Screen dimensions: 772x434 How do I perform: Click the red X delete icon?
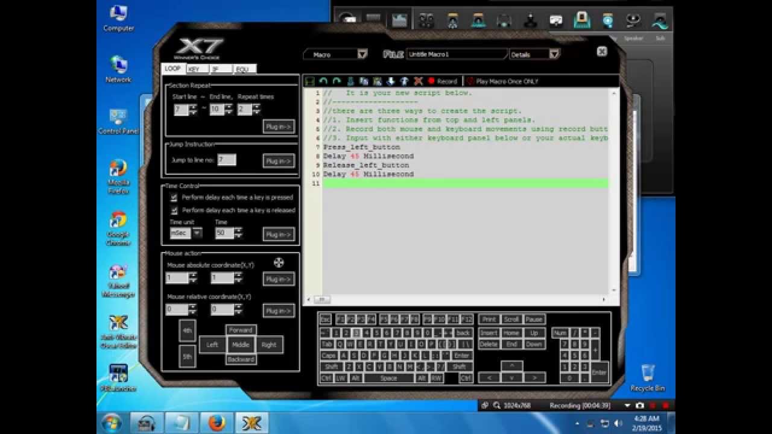click(418, 81)
